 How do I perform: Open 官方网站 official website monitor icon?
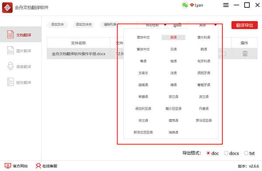point(8,166)
